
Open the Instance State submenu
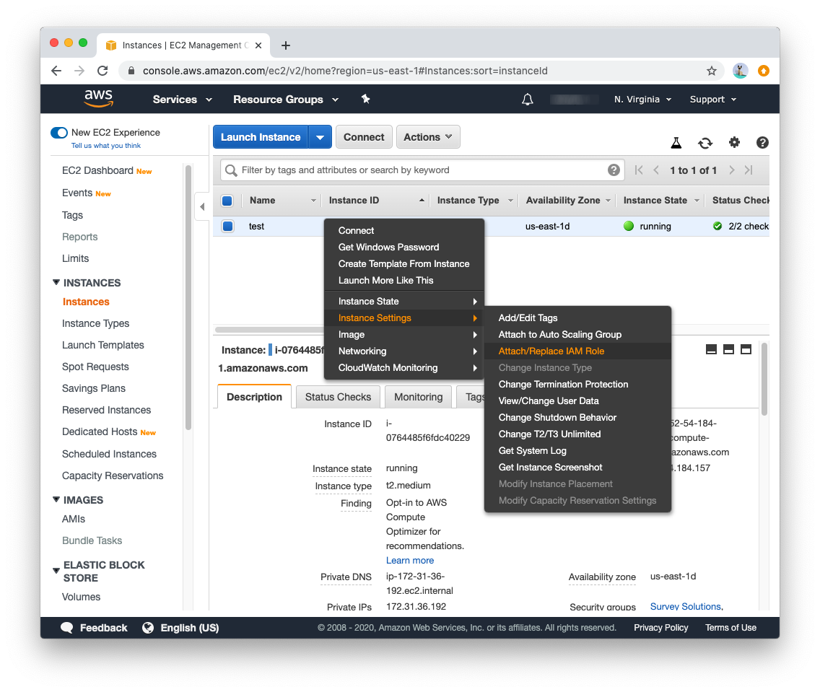point(404,302)
